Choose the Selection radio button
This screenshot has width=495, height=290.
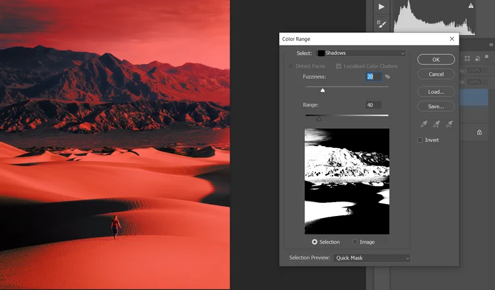point(314,242)
